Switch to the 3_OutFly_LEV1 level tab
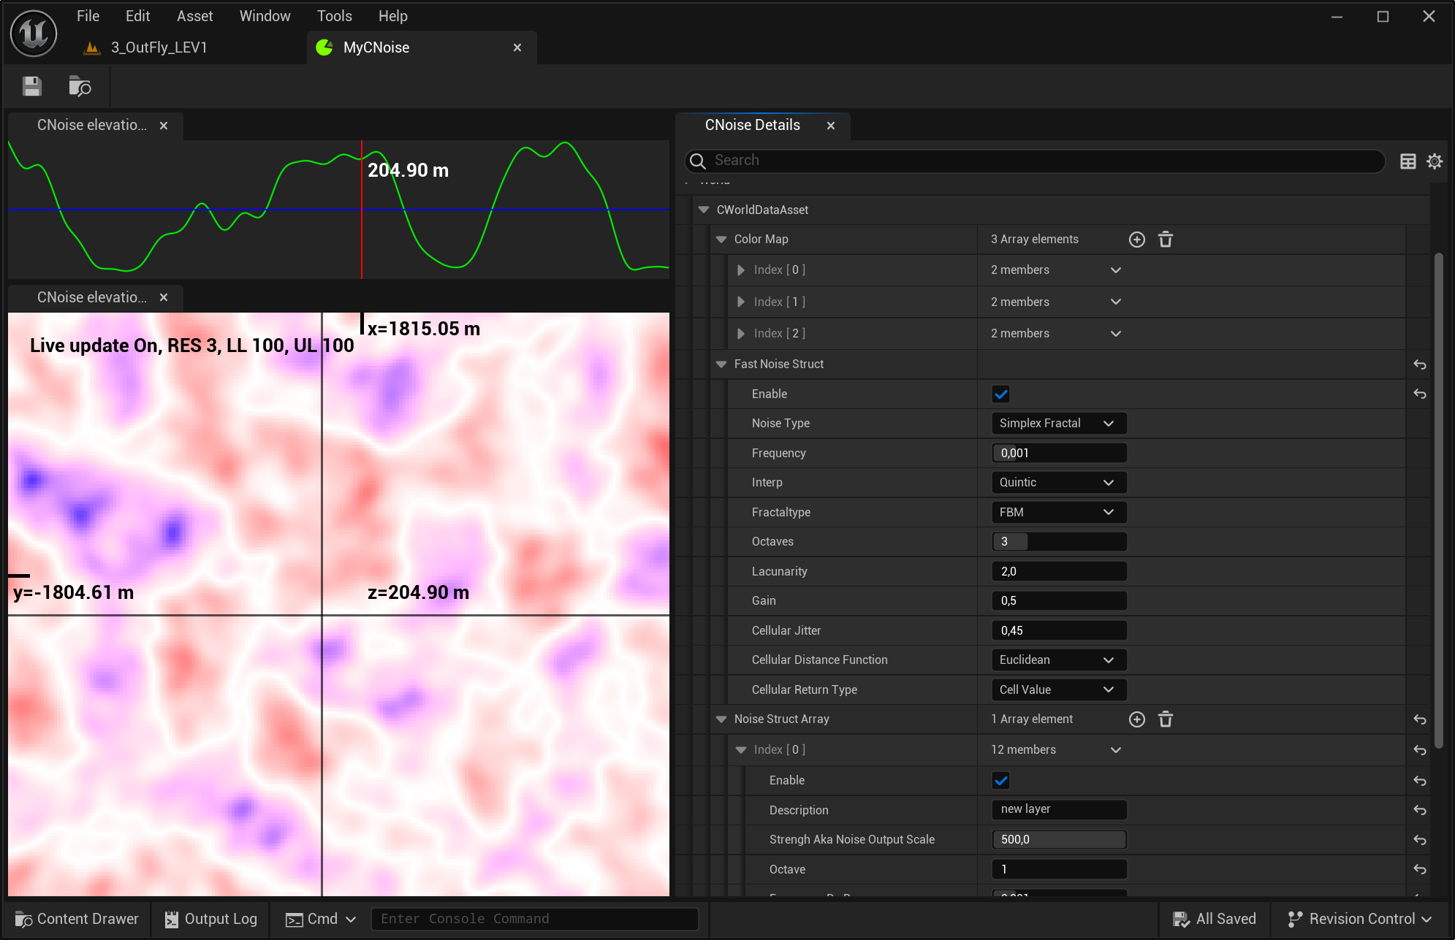 coord(159,47)
